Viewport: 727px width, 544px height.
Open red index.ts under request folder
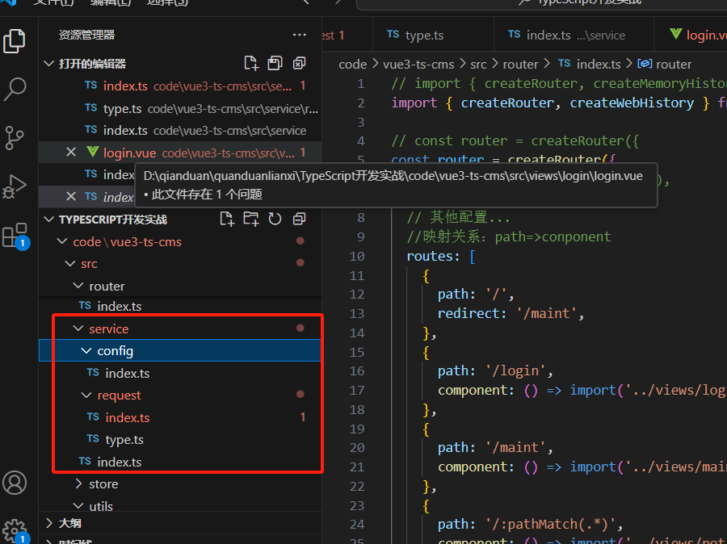pos(180,417)
